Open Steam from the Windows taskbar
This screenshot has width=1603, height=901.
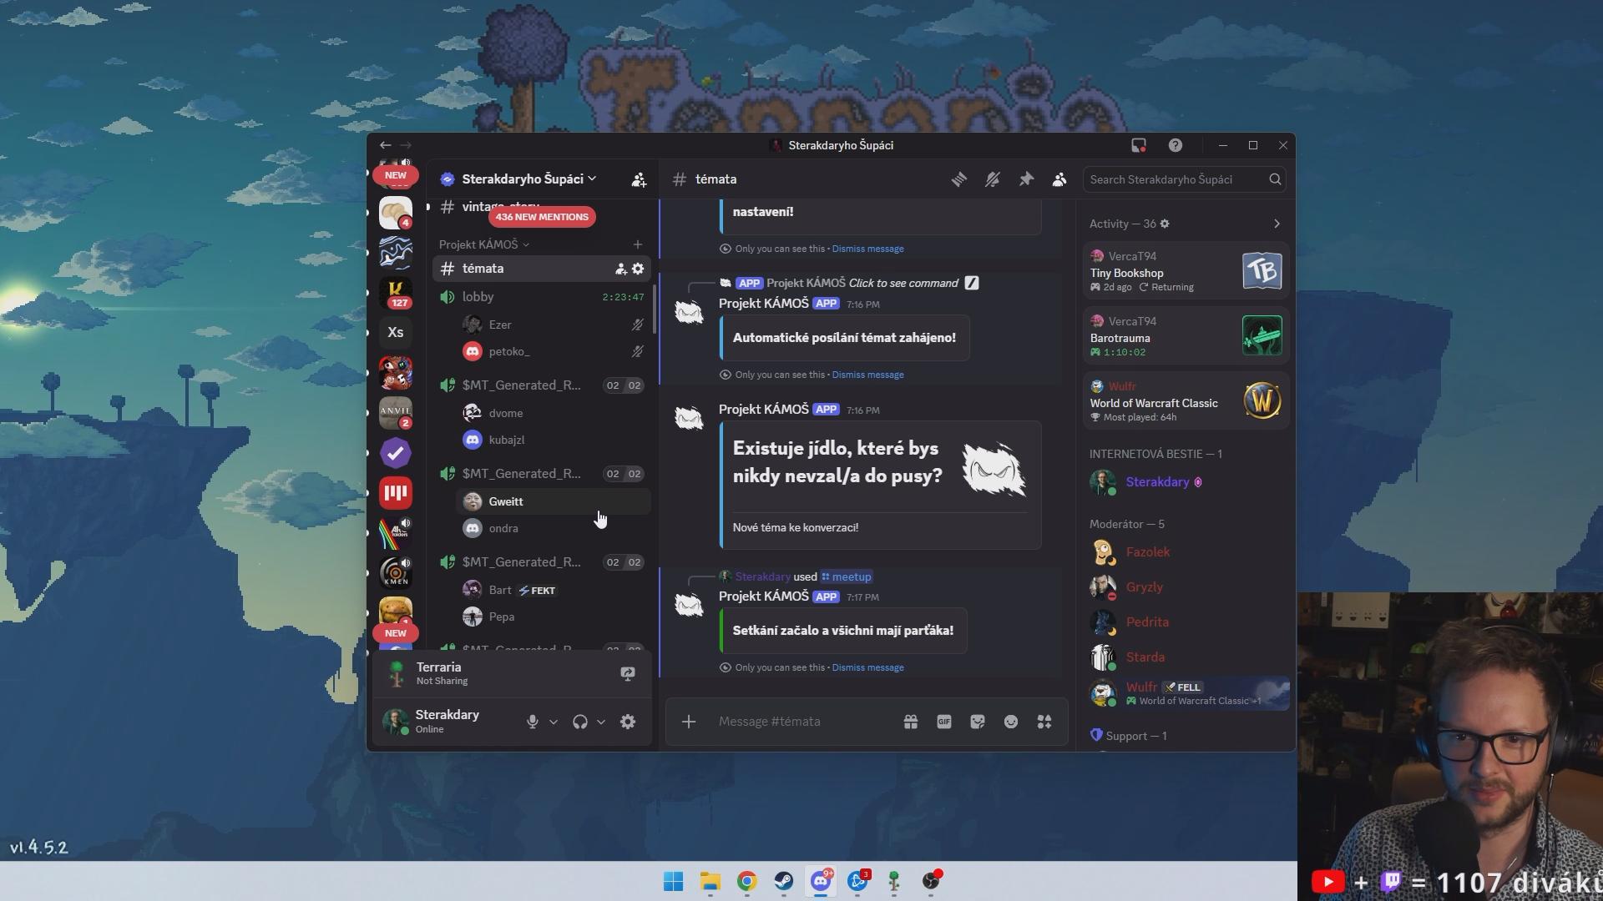pos(783,881)
